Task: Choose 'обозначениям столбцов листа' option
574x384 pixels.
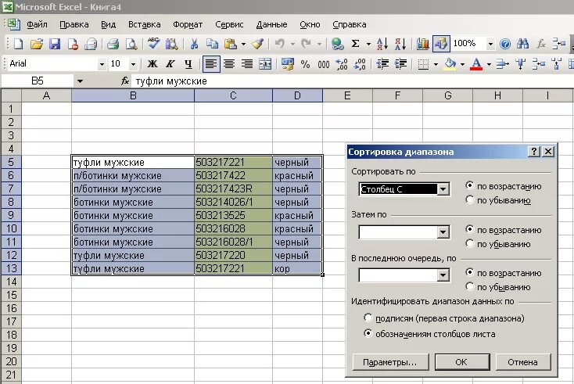Action: (368, 333)
